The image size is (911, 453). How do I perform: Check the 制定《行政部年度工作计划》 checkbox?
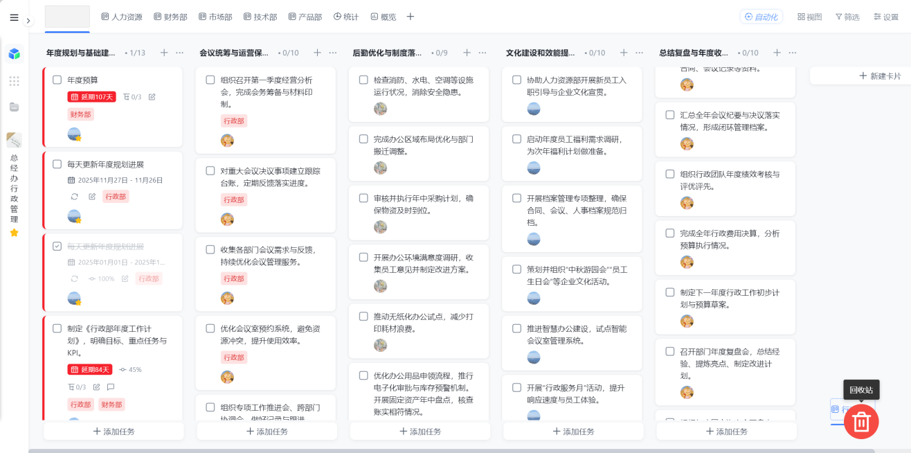coord(57,328)
